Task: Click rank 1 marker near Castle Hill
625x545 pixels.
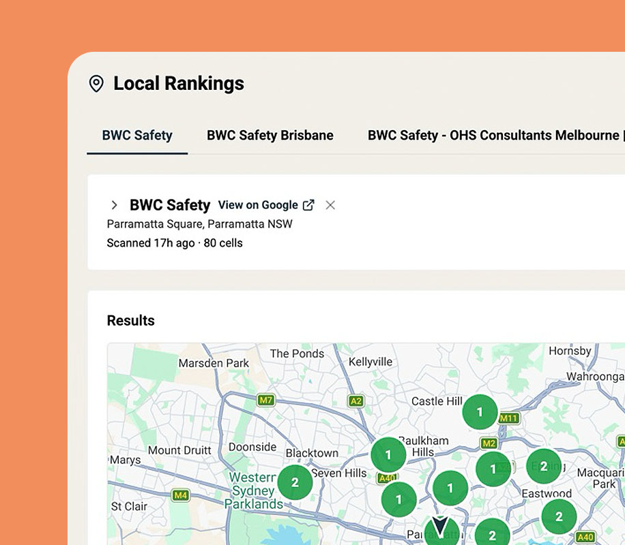Action: point(480,412)
